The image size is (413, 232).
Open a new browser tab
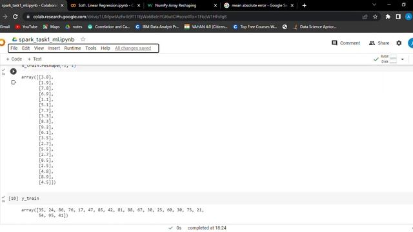(x=304, y=5)
